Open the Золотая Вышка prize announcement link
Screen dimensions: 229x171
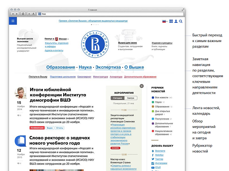point(93,21)
